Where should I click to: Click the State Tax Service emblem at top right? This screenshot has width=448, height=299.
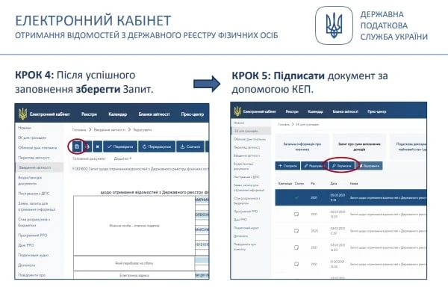point(334,25)
